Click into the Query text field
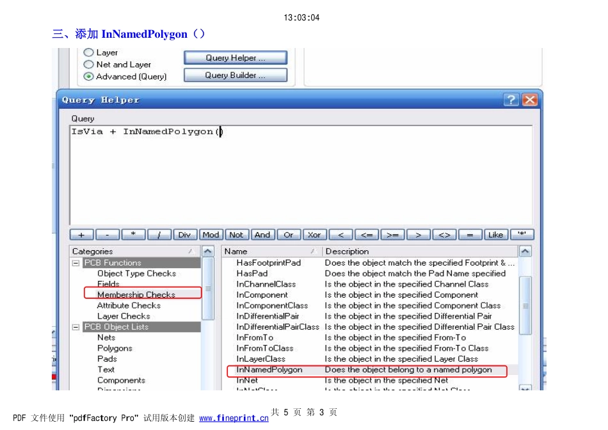This screenshot has height=430, width=608. [301, 175]
